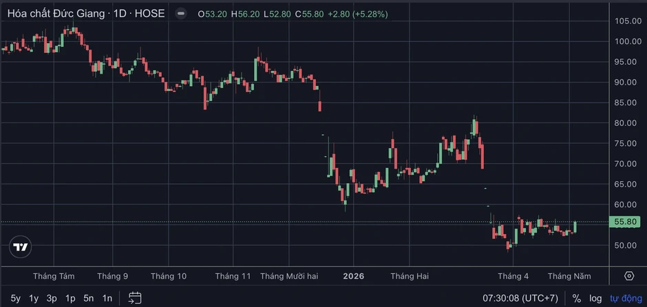Click the TradingView logo icon
The width and height of the screenshot is (647, 307).
(20, 246)
